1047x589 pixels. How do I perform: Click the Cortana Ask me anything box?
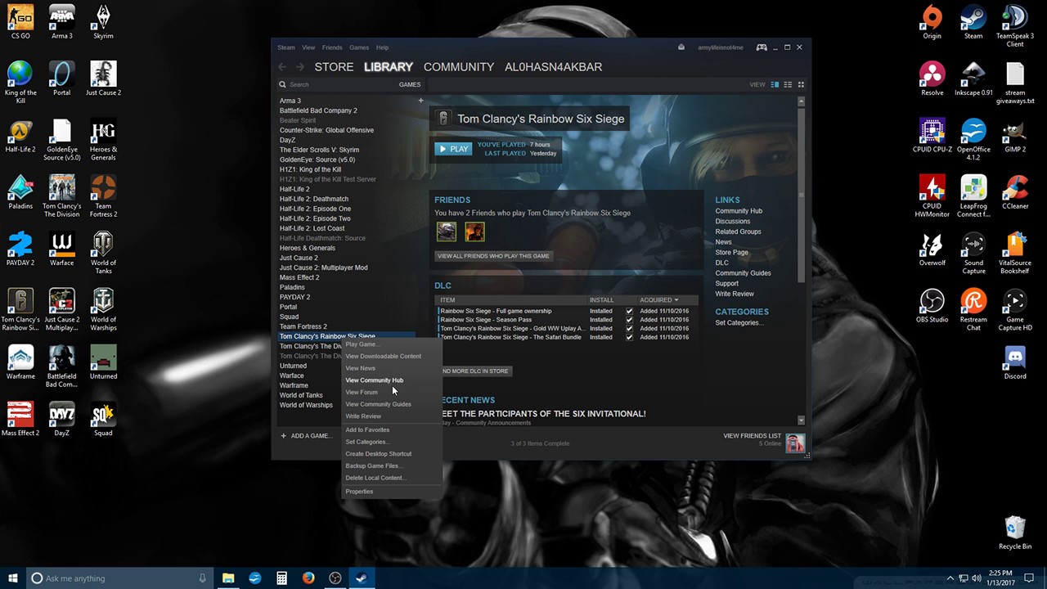coord(119,578)
